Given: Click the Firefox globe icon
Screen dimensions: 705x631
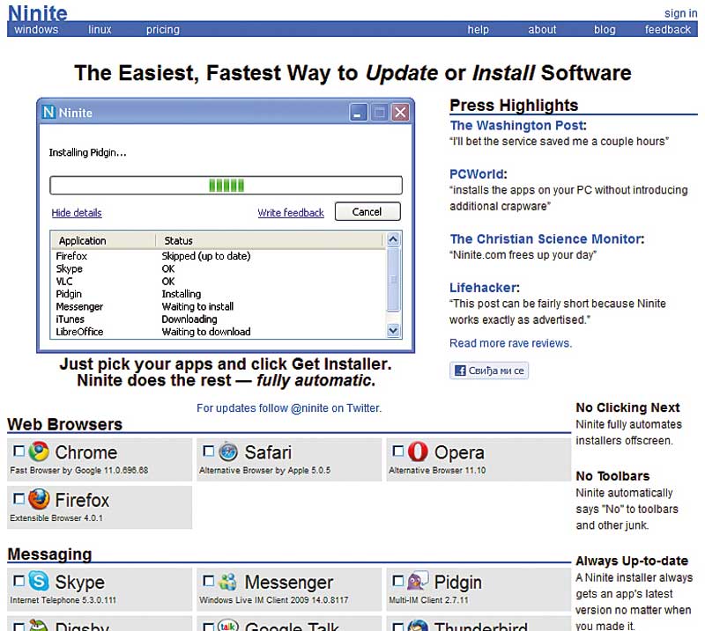Looking at the screenshot, I should [39, 499].
